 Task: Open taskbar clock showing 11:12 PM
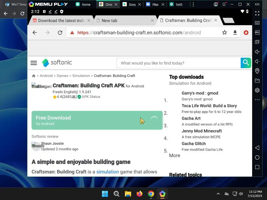(x=255, y=194)
